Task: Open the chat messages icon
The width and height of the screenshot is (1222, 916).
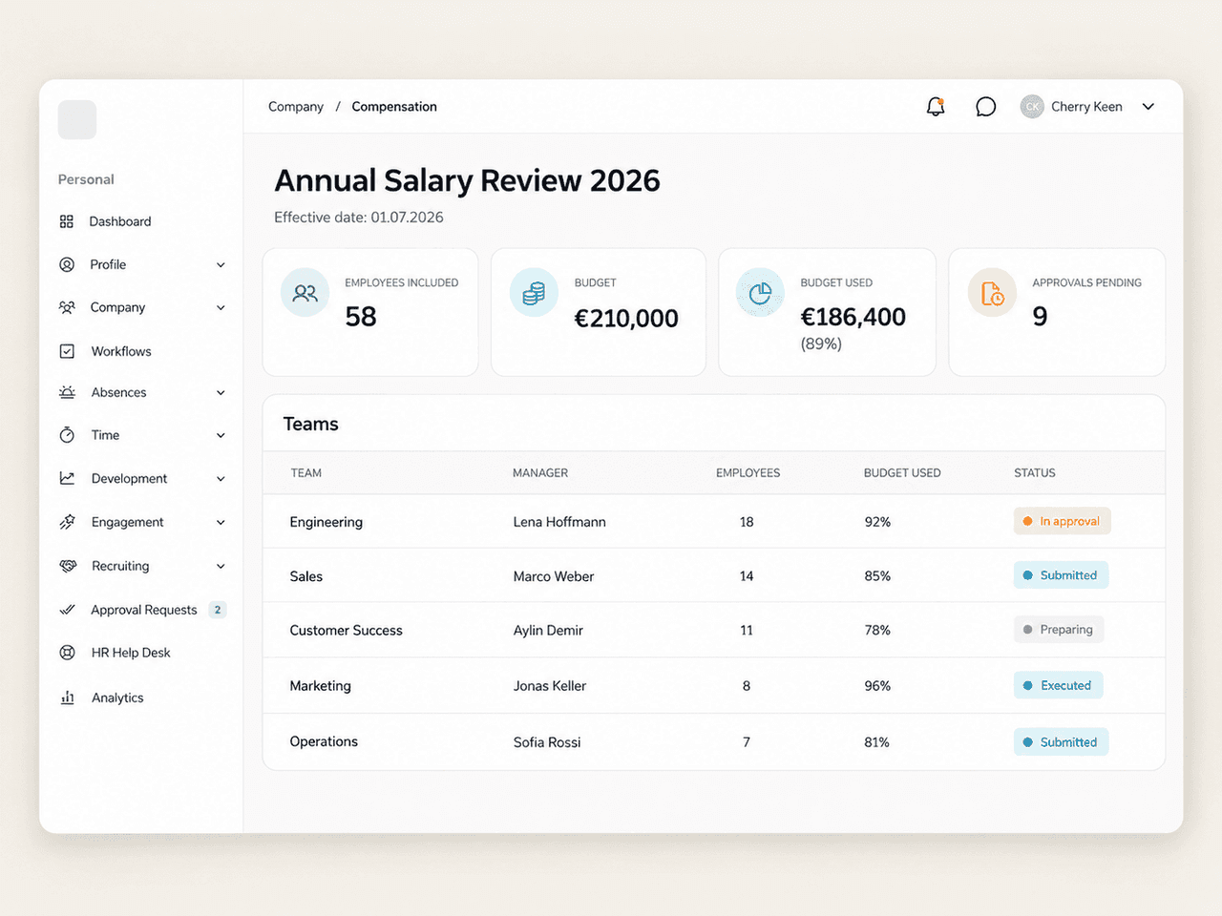Action: tap(986, 107)
